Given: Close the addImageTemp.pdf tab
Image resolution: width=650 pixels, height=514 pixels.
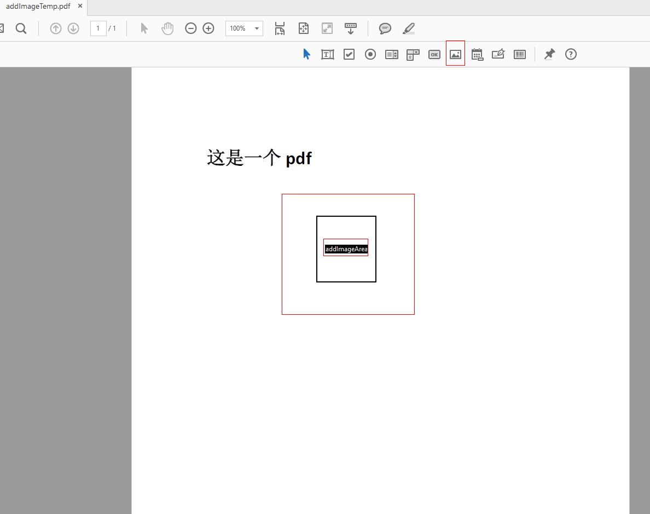Looking at the screenshot, I should point(80,6).
